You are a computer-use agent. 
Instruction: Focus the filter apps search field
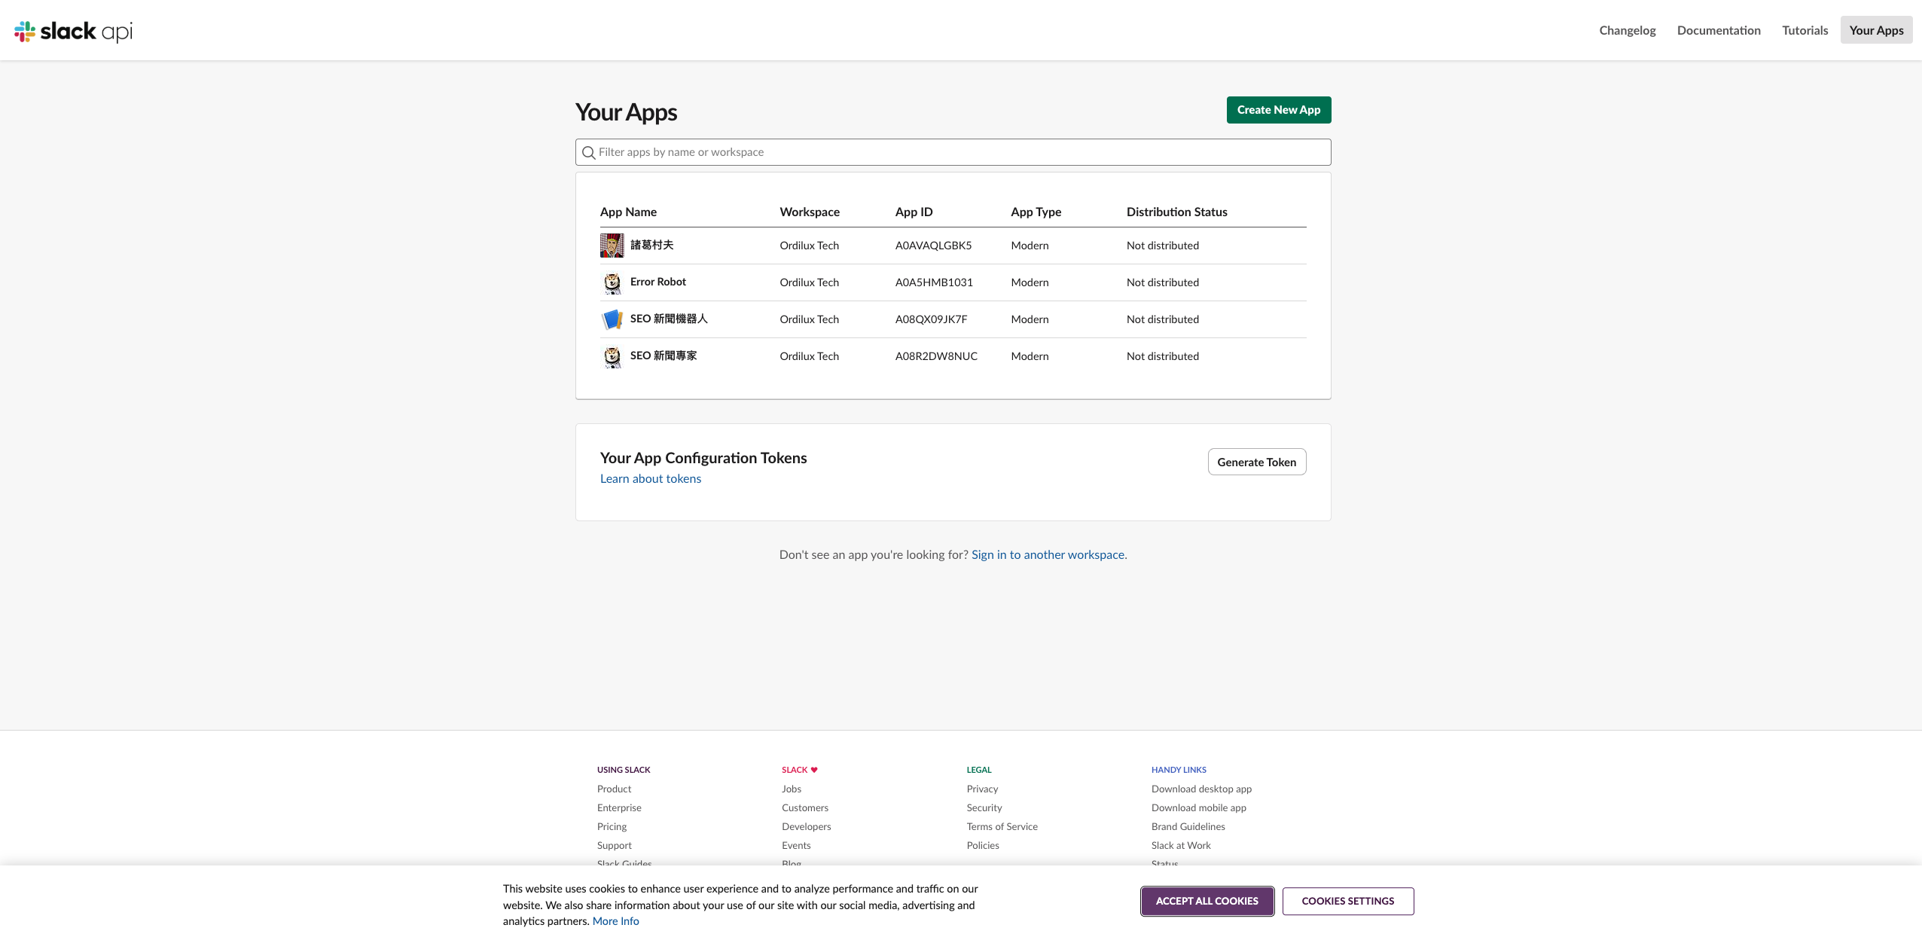pyautogui.click(x=953, y=152)
